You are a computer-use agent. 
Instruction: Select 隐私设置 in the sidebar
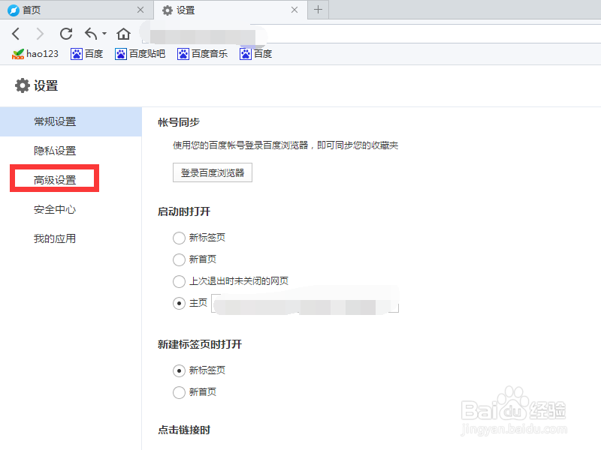54,150
